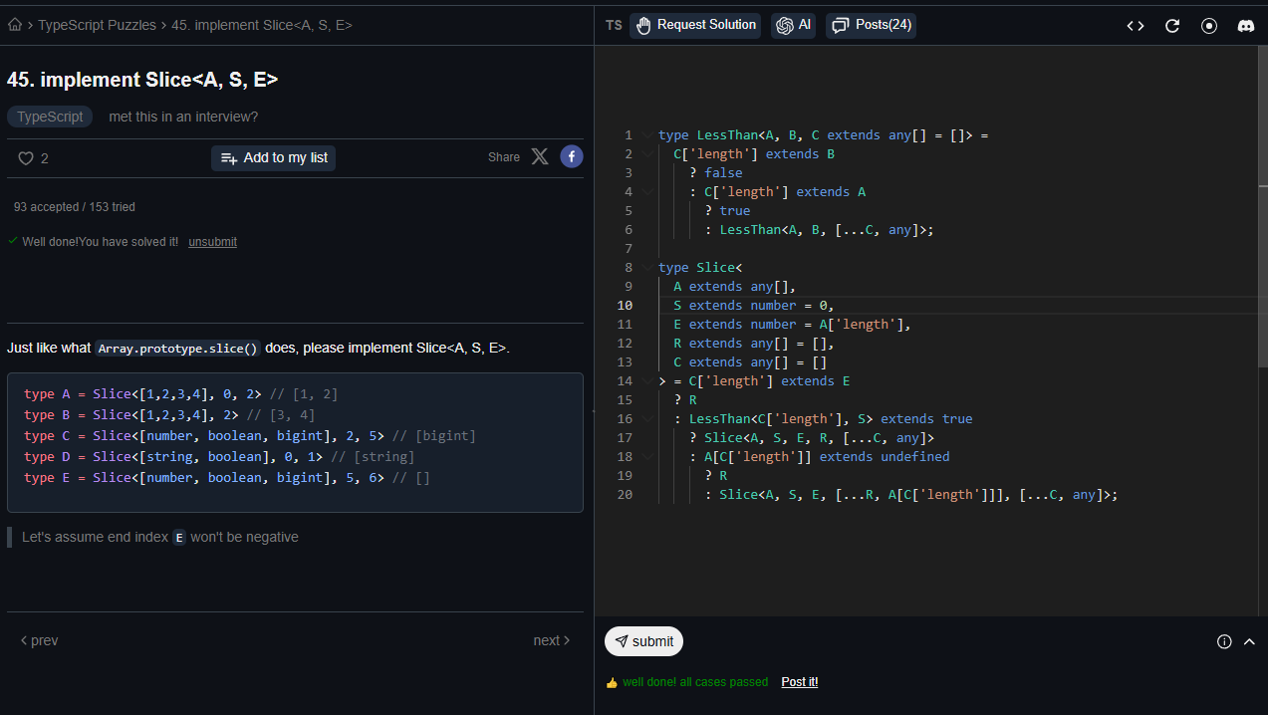Click the thumbs-up 'all cases passed' message

click(x=686, y=682)
